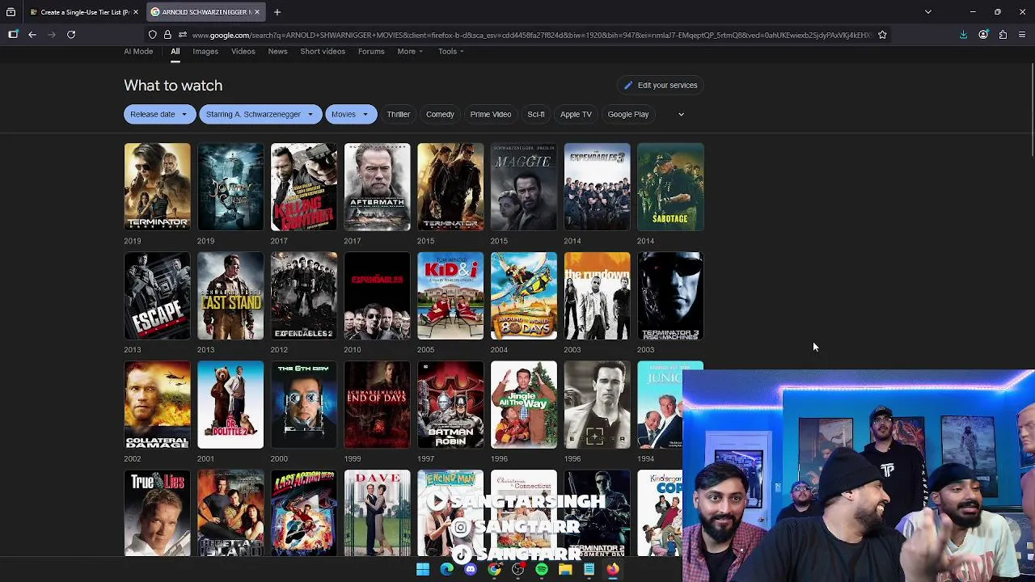
Task: Open the Windows Start button on taskbar
Action: coord(423,570)
